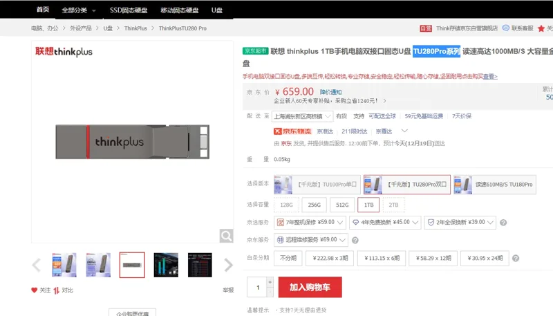Screen dimensions: 553x316
Task: Select version 读速610MB/S TU180Pro
Action: 495,185
